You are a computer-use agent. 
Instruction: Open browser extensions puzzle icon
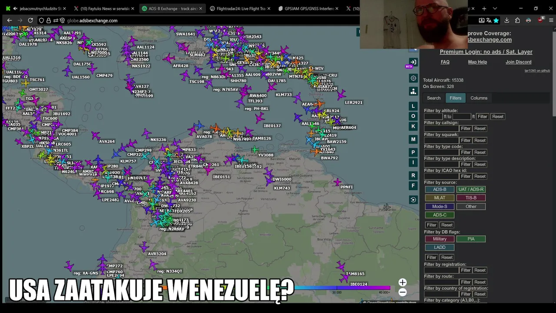pos(517,20)
